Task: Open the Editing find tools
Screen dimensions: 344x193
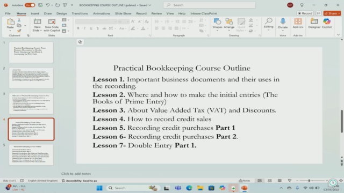Action: (269, 24)
